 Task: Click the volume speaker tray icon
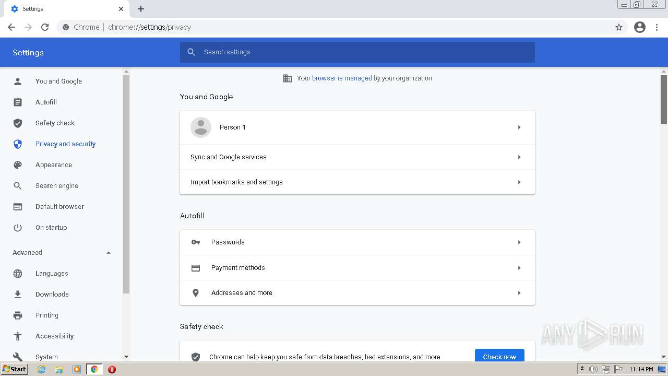pos(593,369)
